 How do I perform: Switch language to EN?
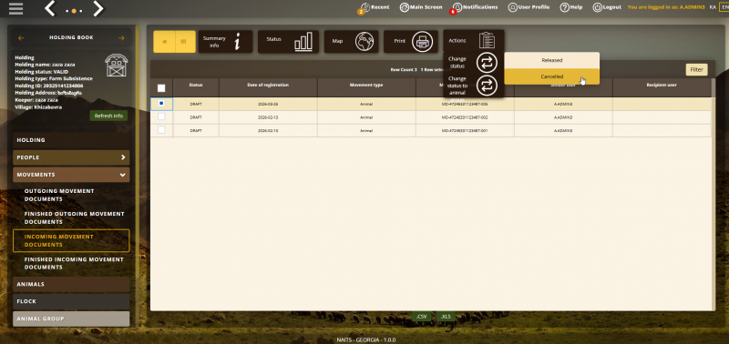coord(724,7)
